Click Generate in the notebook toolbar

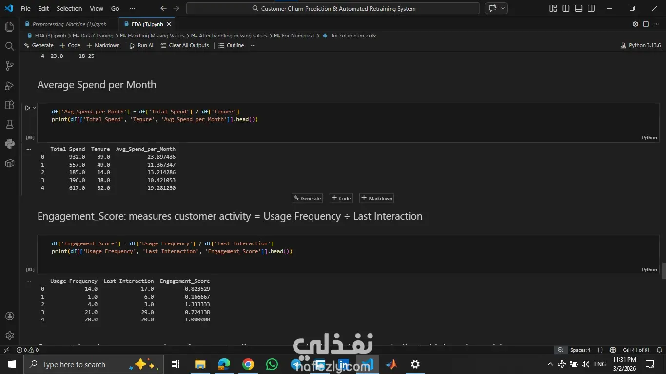(x=39, y=45)
